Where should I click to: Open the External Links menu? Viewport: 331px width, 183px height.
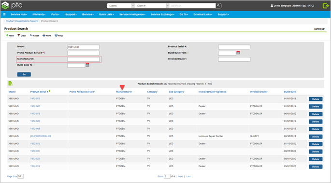tap(203, 14)
